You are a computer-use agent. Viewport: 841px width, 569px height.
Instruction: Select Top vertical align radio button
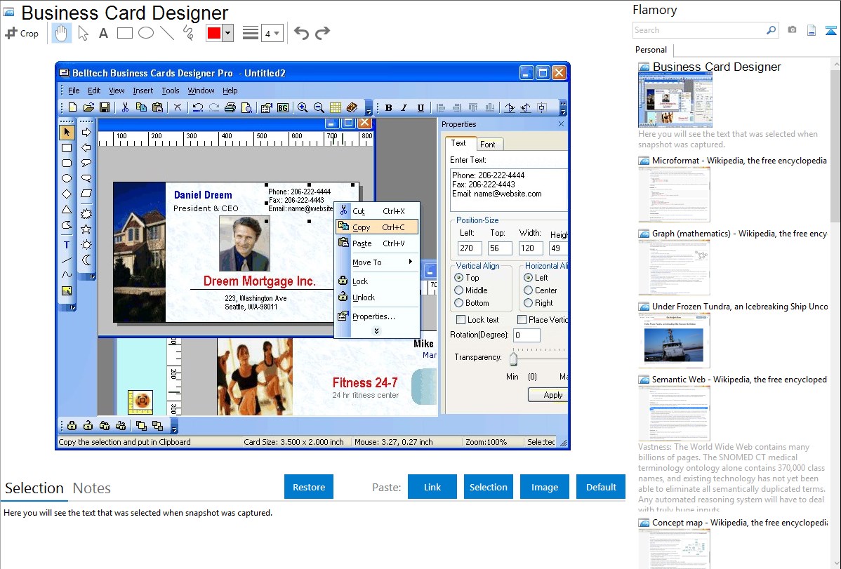tap(458, 278)
